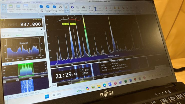Click the round back arrow below waterfall
Image resolution: width=185 pixels, height=104 pixels.
coord(55,85)
